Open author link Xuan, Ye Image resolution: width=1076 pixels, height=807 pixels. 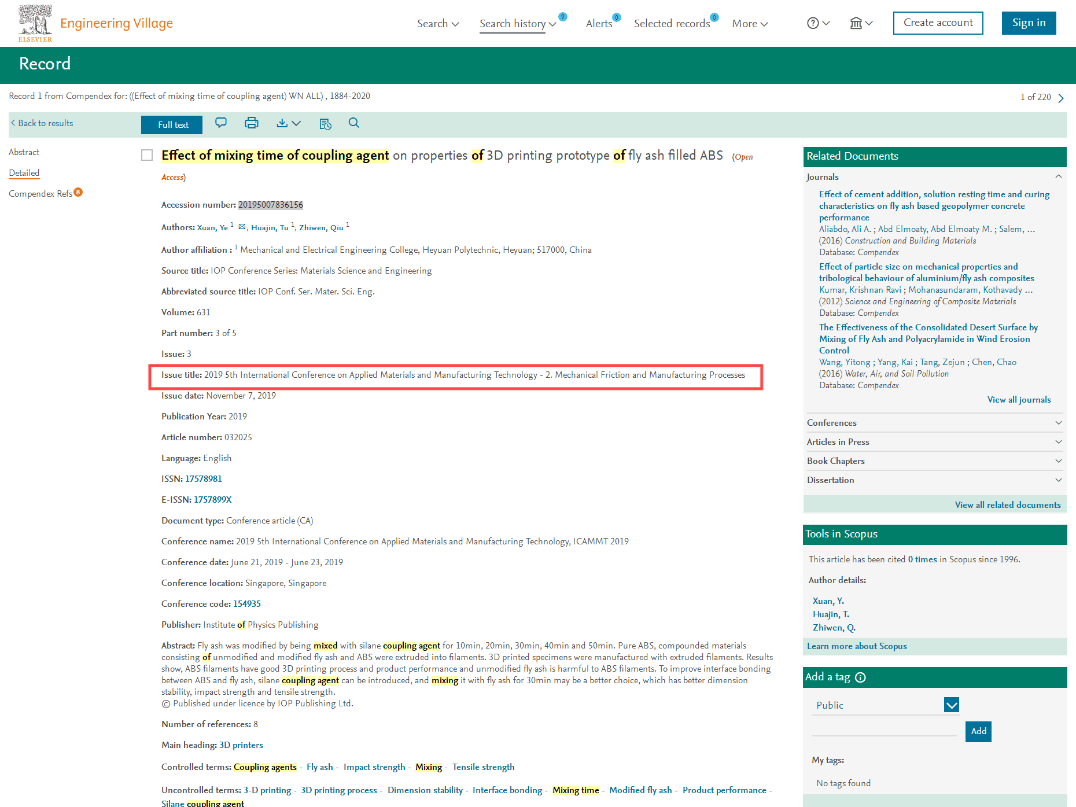point(212,227)
